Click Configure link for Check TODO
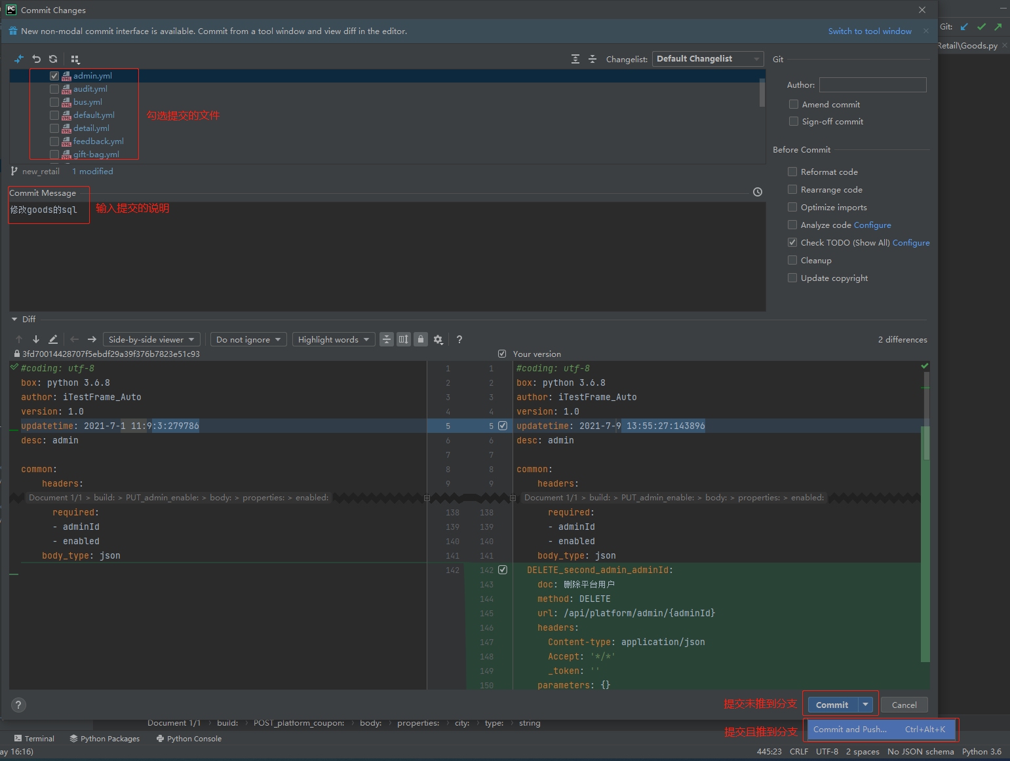Viewport: 1010px width, 761px height. point(911,242)
